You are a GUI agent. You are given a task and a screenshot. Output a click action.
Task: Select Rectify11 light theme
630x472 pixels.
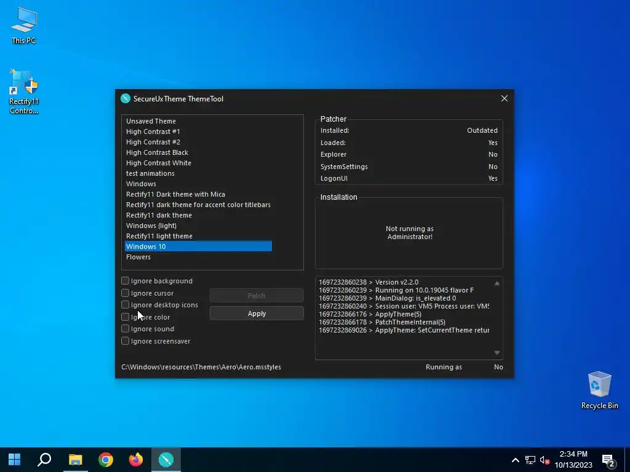click(159, 236)
